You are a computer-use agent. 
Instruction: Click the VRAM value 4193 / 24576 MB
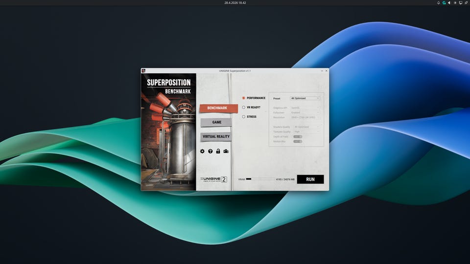pos(285,179)
